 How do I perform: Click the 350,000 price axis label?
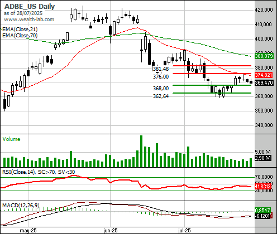click(264, 111)
